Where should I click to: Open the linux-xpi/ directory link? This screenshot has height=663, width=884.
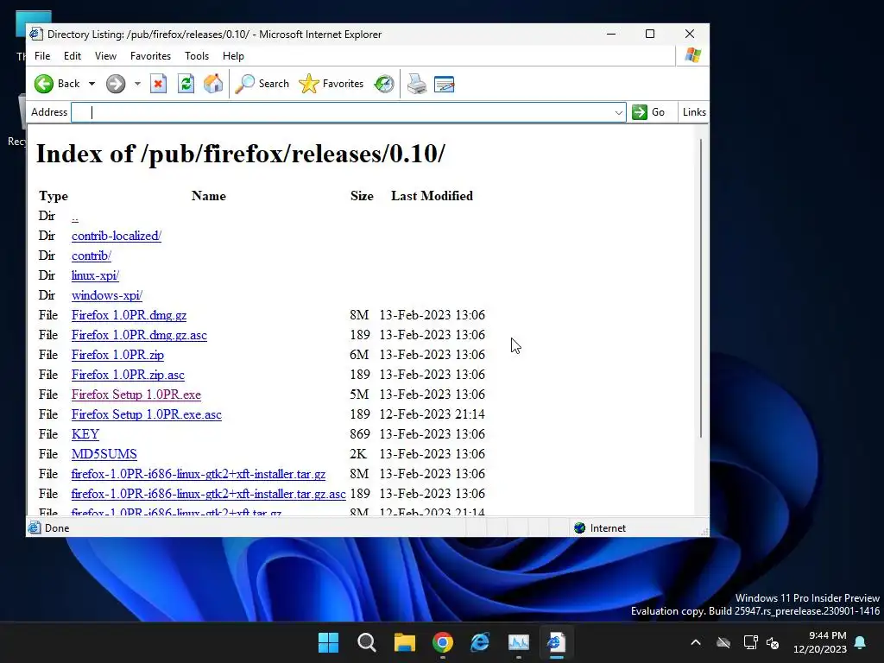[95, 275]
